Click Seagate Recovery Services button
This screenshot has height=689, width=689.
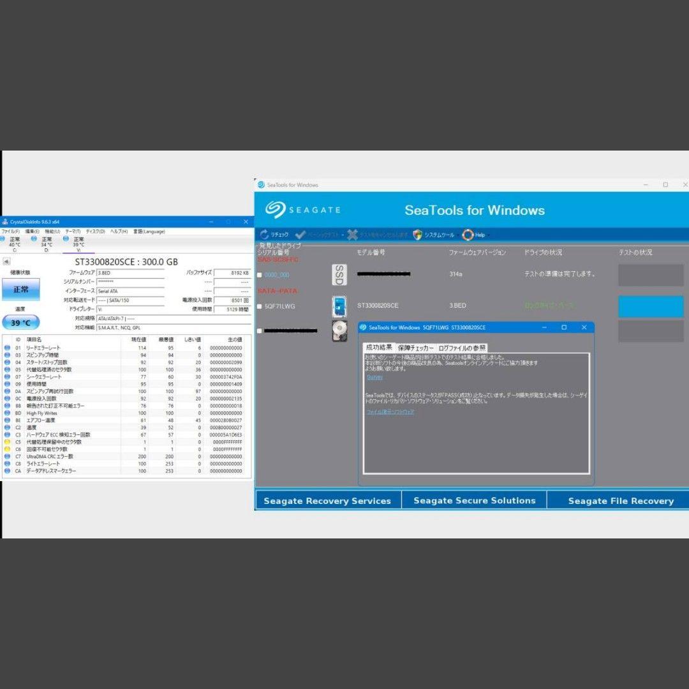click(x=327, y=501)
